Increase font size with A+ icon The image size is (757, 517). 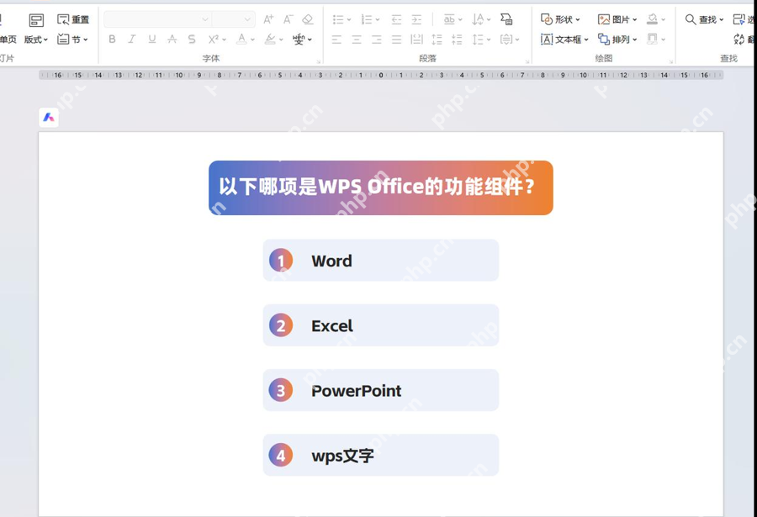[x=268, y=19]
